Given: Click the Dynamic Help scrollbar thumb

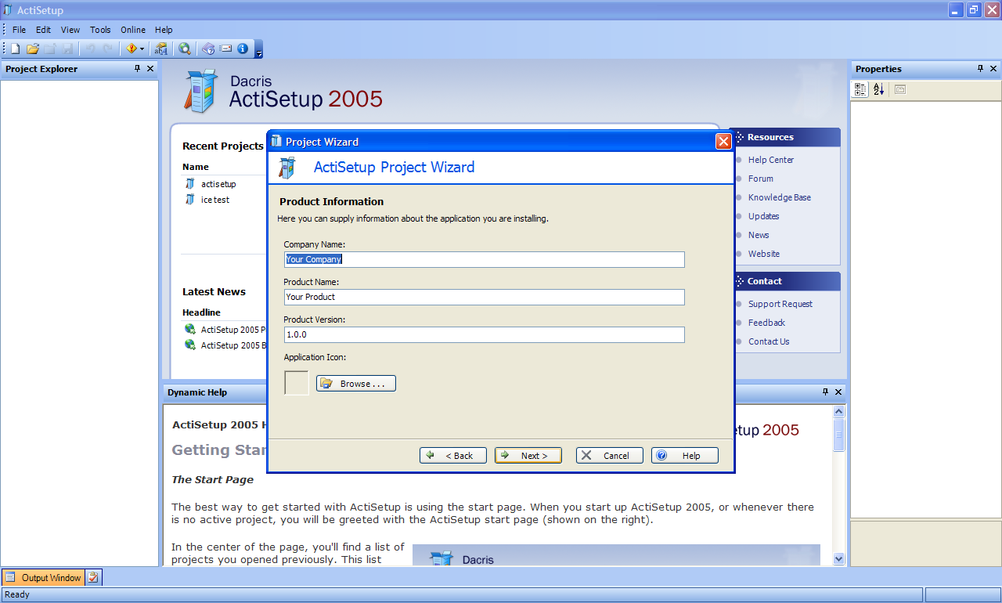Looking at the screenshot, I should (x=839, y=435).
